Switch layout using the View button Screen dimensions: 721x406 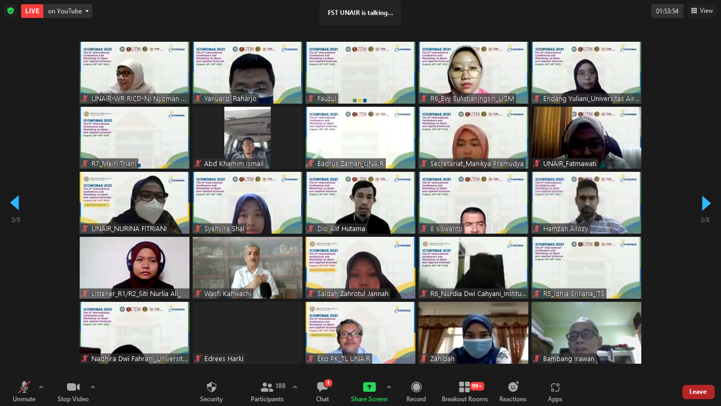click(702, 11)
